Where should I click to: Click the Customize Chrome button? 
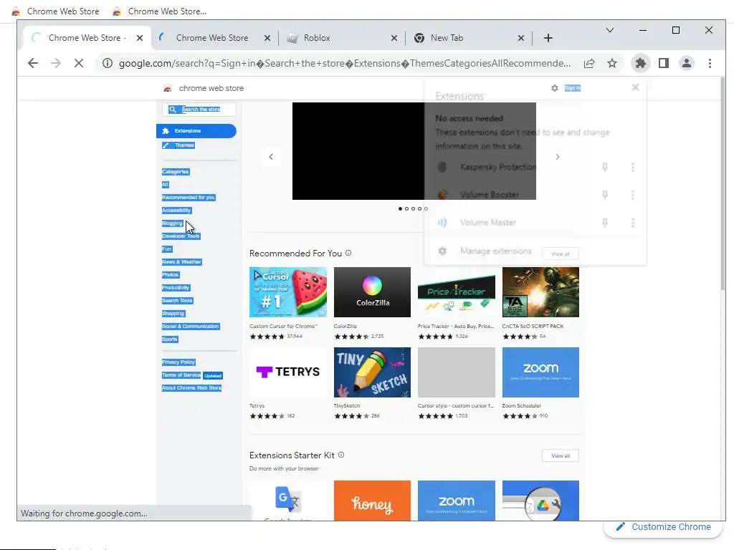664,527
